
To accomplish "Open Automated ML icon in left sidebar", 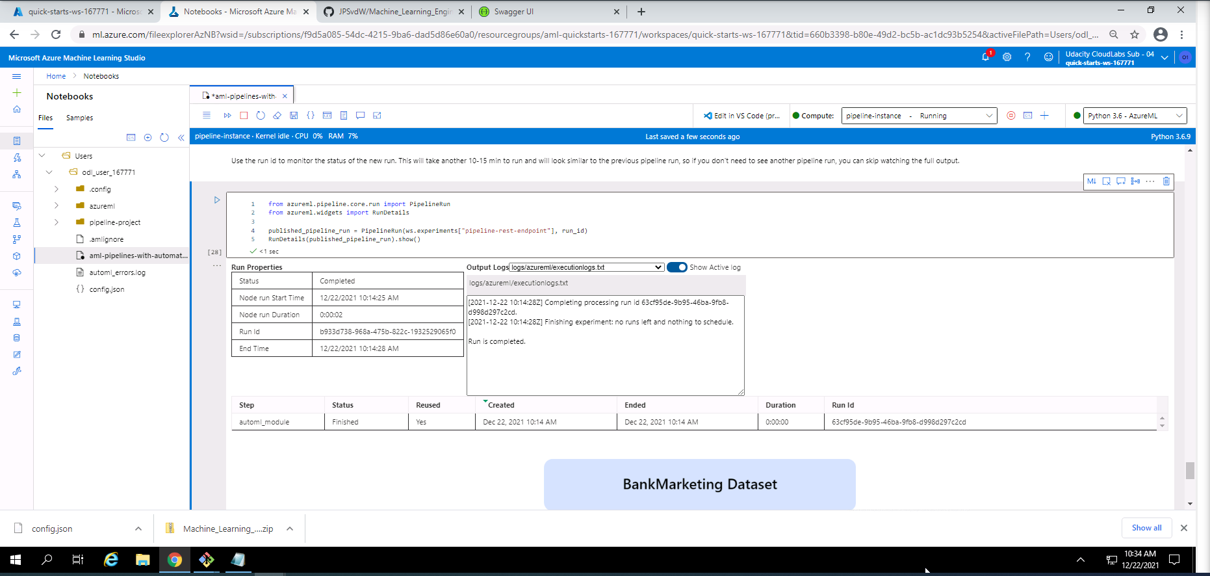I will coord(17,157).
